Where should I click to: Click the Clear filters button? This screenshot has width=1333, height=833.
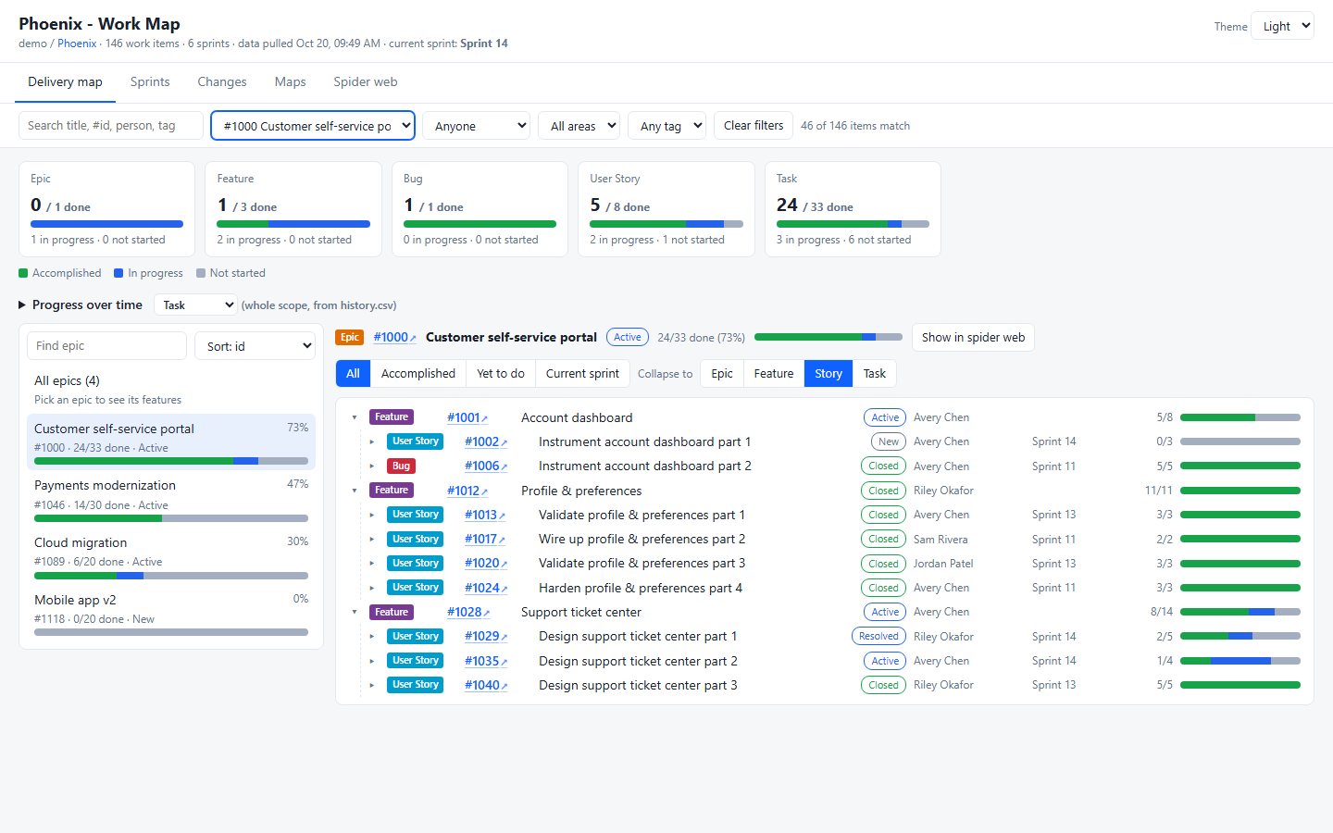754,126
